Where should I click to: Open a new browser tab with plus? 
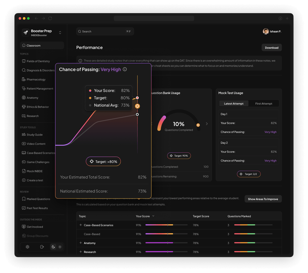(287, 18)
